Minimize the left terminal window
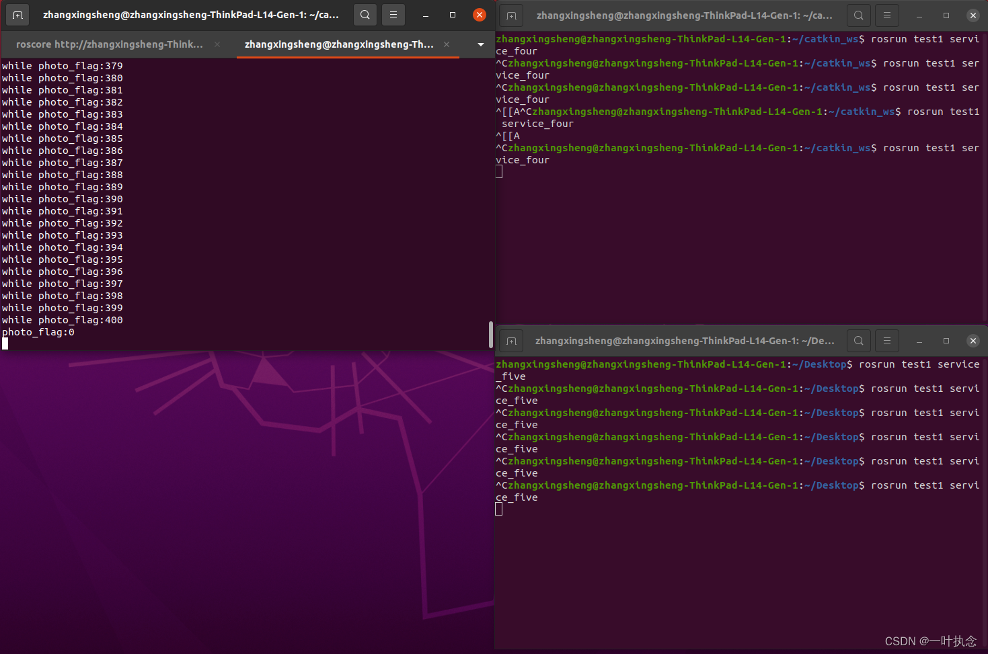The image size is (988, 654). (x=426, y=15)
